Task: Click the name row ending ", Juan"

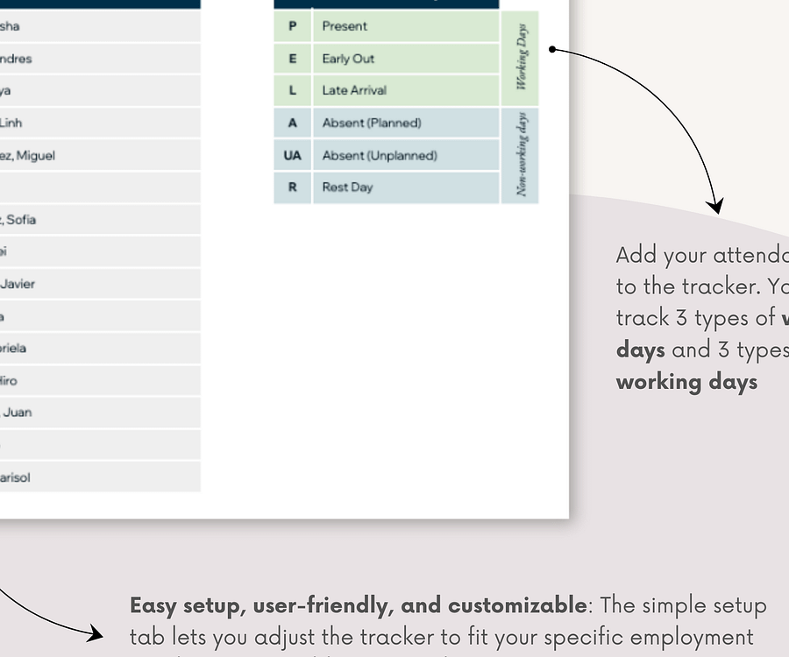Action: click(100, 413)
